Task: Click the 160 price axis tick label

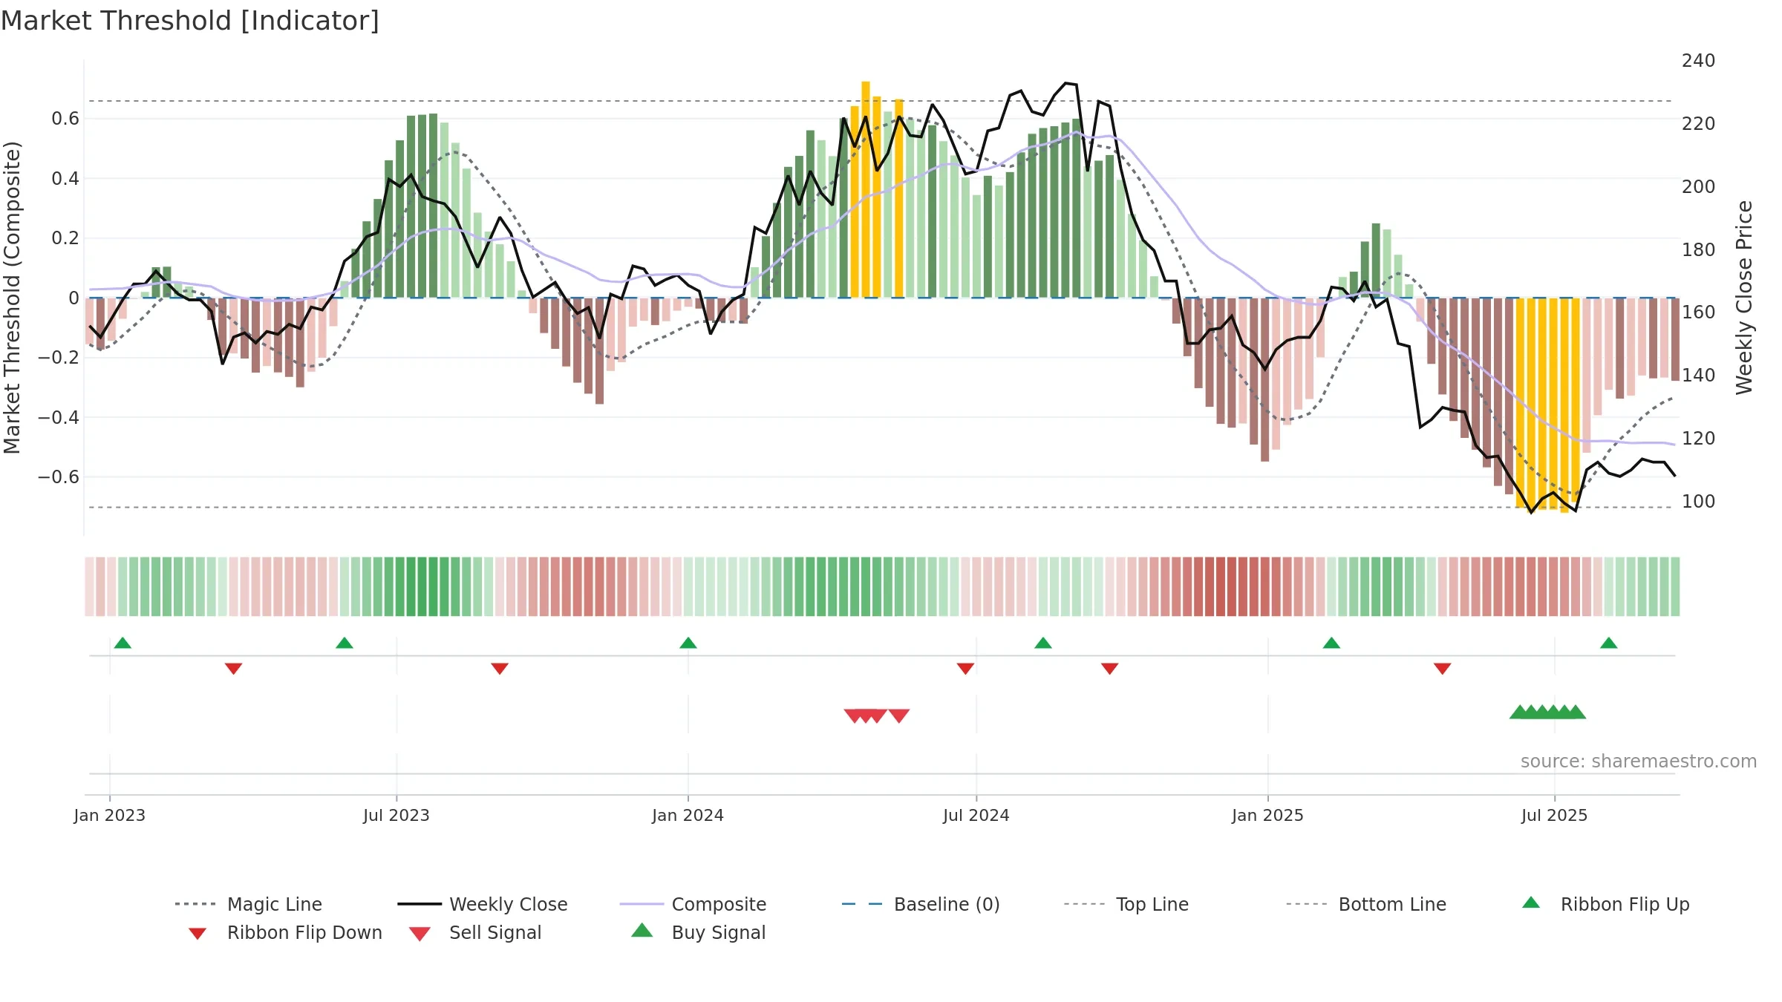Action: coord(1699,312)
